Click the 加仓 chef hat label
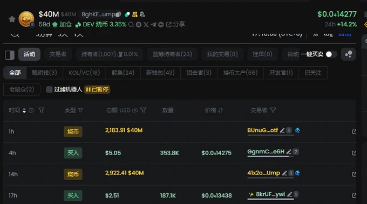Screen dimensions: 367x204 62,24
